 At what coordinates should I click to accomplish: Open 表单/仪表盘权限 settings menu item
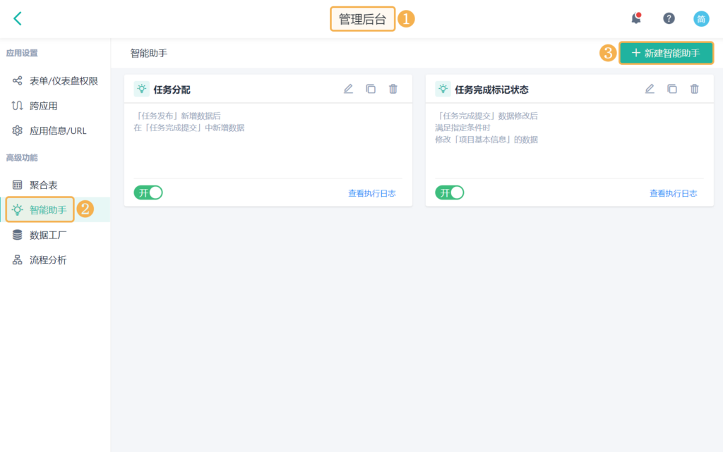pos(54,80)
